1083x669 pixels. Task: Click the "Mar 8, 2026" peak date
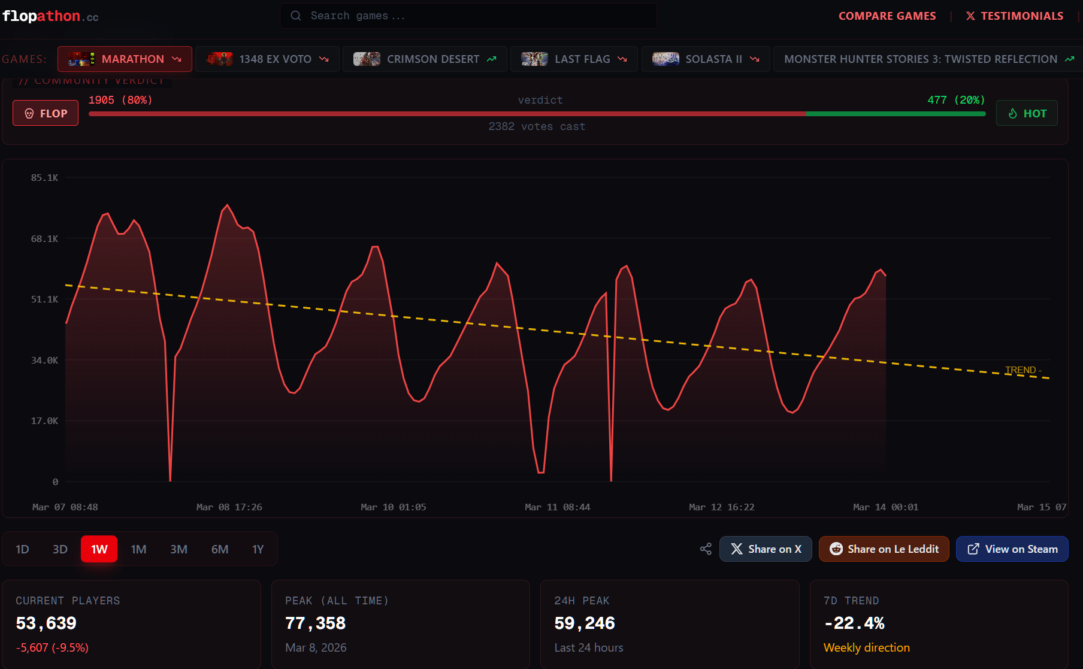316,647
